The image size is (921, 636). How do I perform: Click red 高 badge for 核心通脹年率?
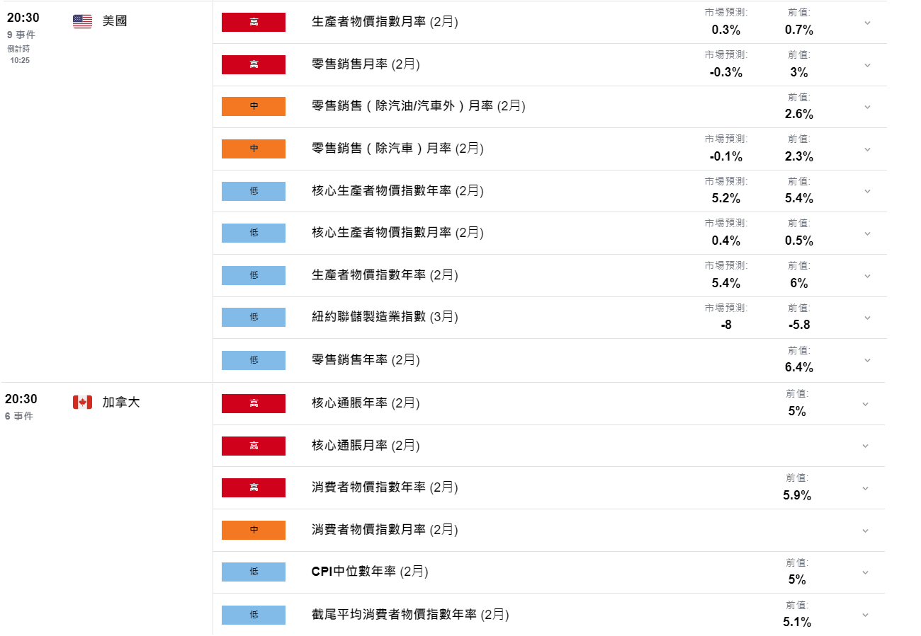254,403
